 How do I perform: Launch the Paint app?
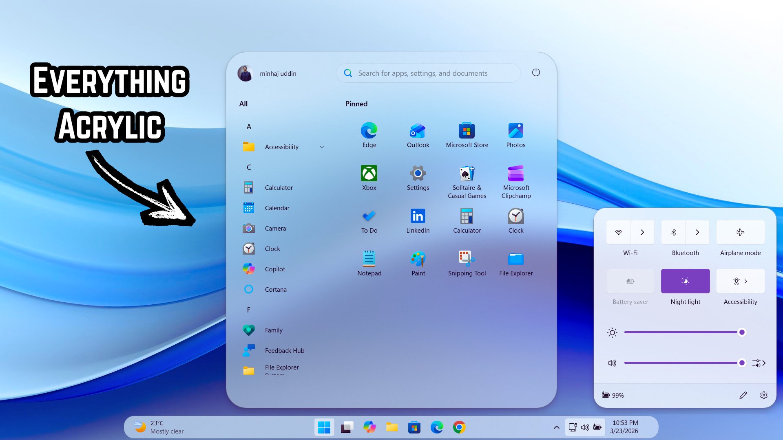(x=418, y=263)
